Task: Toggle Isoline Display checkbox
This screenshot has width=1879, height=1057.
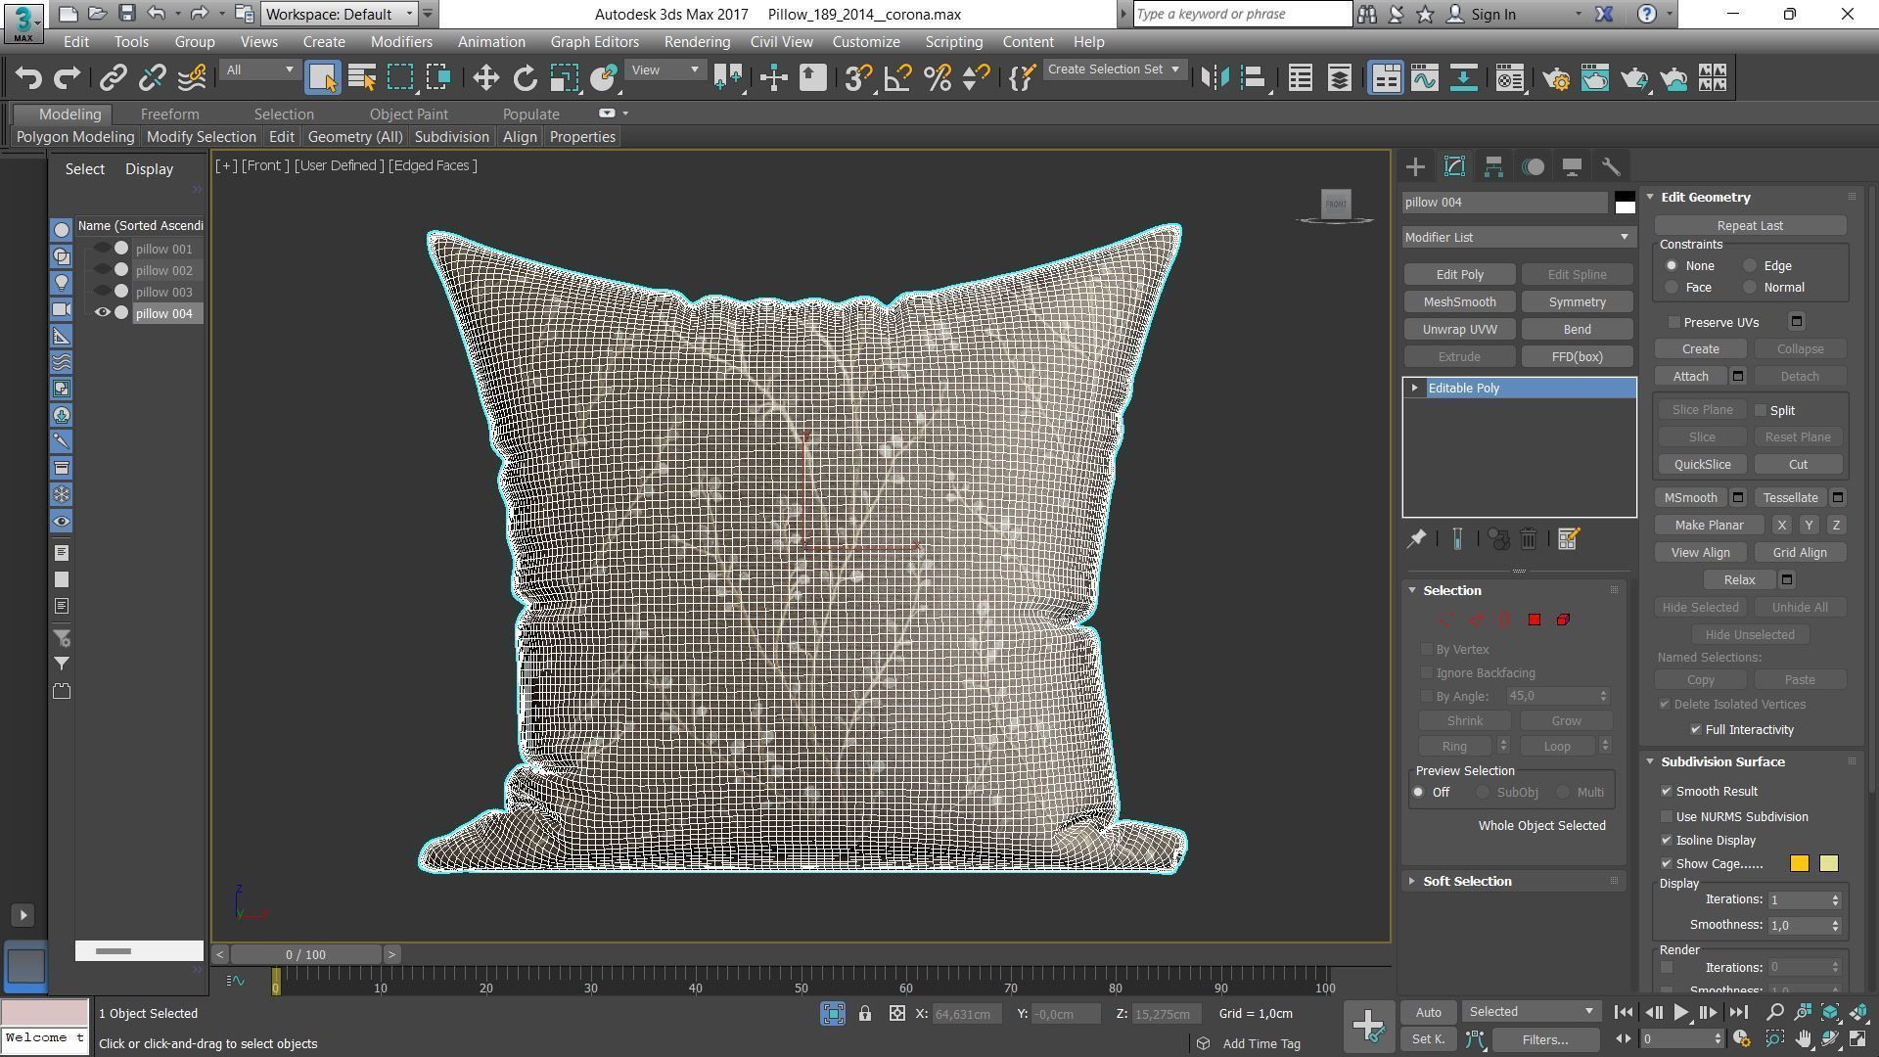Action: pyautogui.click(x=1667, y=841)
